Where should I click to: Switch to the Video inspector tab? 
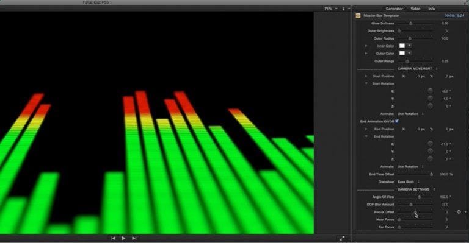coord(415,9)
